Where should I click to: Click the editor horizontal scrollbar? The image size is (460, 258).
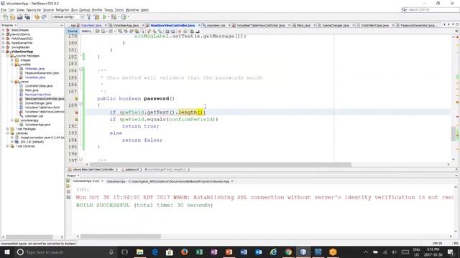tap(221, 165)
